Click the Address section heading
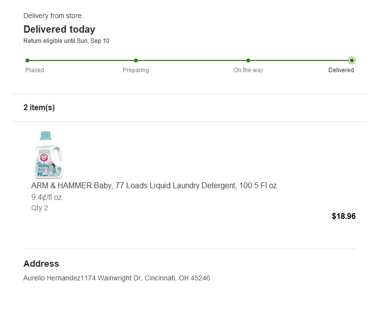This screenshot has width=391, height=315. tap(41, 263)
